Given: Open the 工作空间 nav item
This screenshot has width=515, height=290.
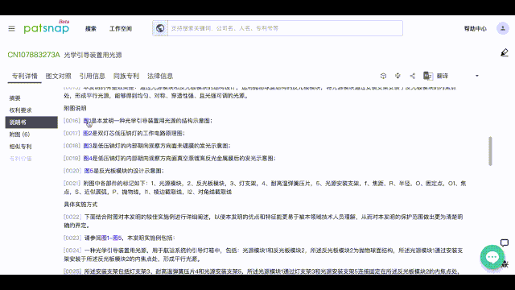Looking at the screenshot, I should click(121, 29).
